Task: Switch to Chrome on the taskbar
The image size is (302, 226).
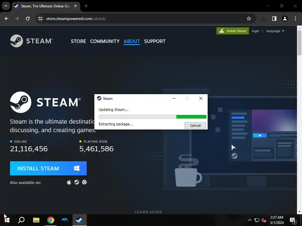Action: tap(51, 220)
